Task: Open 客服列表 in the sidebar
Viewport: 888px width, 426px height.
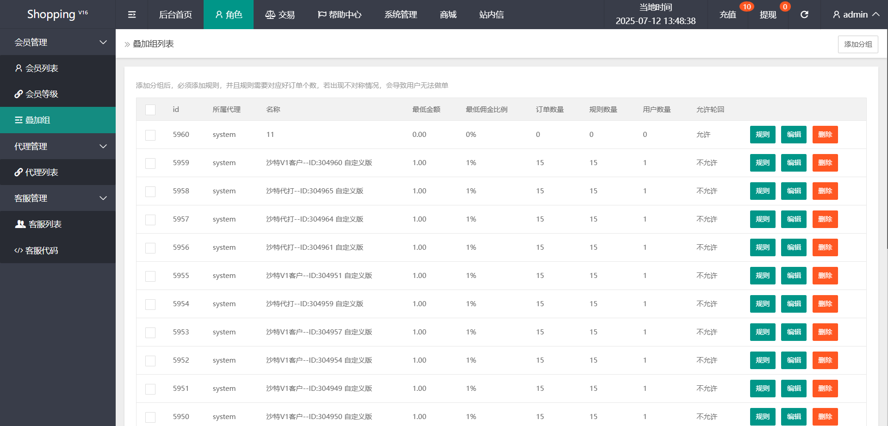Action: click(58, 224)
